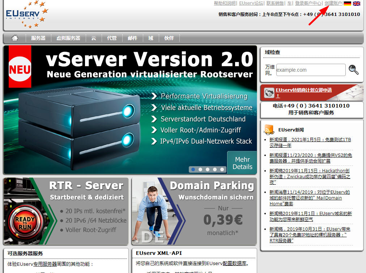Click the 20 IPs mtl. kostenfrei text
366x273 pixels.
point(96,211)
